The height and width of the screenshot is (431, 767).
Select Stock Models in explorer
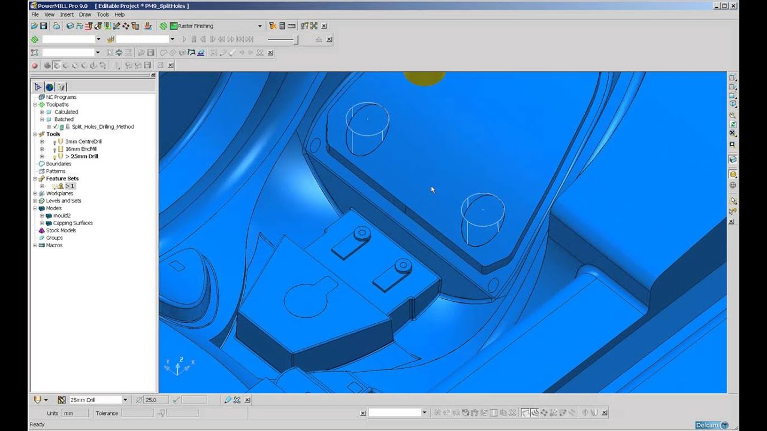[61, 230]
